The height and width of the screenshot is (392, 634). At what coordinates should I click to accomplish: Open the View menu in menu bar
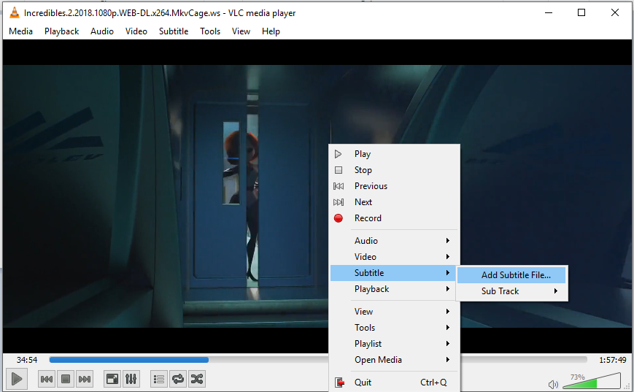[241, 31]
